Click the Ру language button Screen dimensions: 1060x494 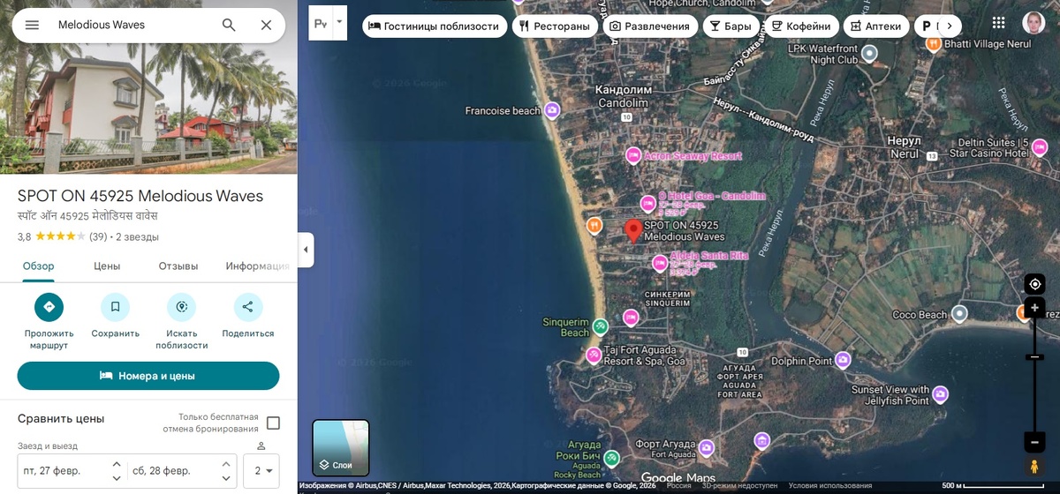(x=320, y=23)
